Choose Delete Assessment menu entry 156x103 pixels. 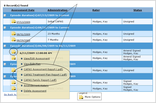coord(35,91)
